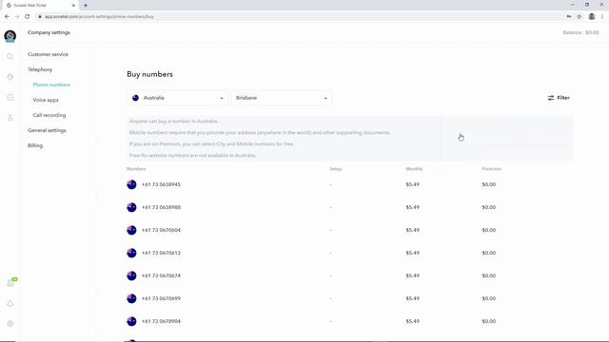The height and width of the screenshot is (342, 609).
Task: Click the Buy numbers heading
Action: pyautogui.click(x=149, y=74)
